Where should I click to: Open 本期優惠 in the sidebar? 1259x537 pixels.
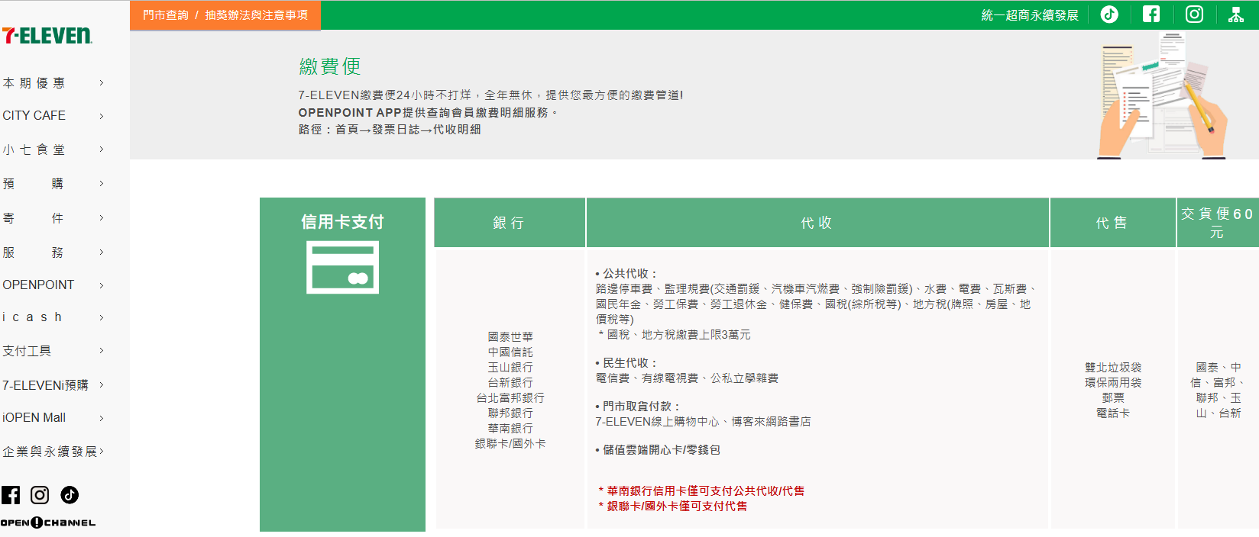tap(34, 83)
